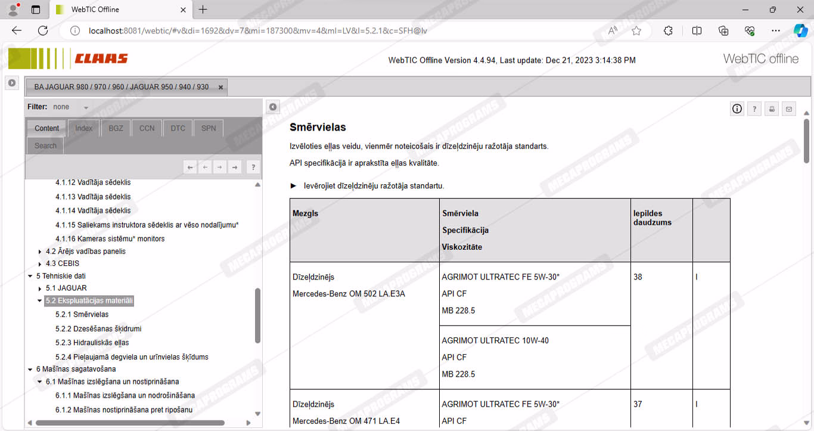Screen dimensions: 814x431
Task: Expand the 4.2 Ārējs vadības panelis node
Action: [40, 252]
